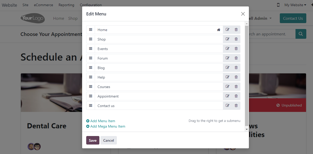Cancel the Edit Menu dialog
The width and height of the screenshot is (313, 154).
click(108, 140)
